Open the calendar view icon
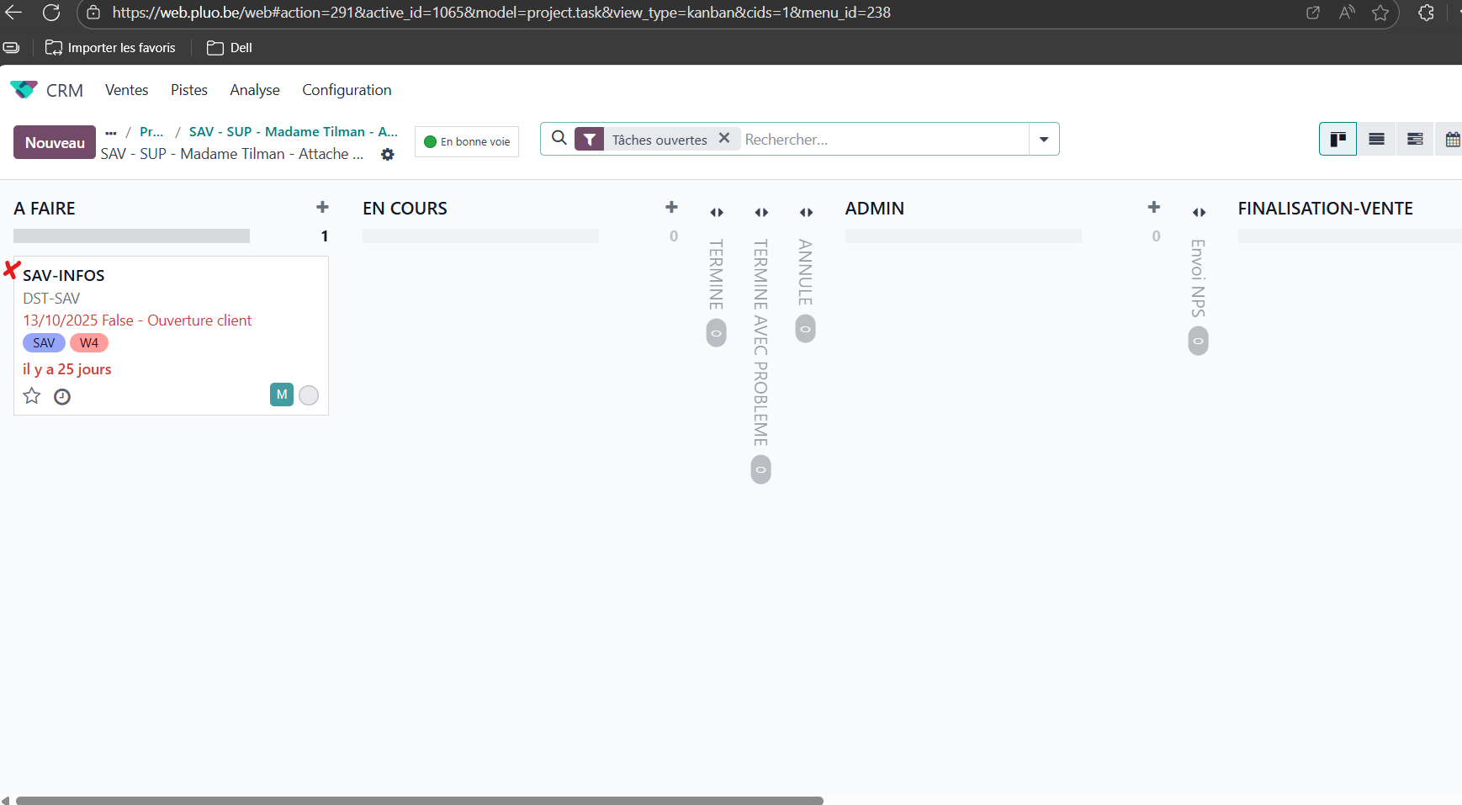The height and width of the screenshot is (805, 1462). click(x=1452, y=140)
